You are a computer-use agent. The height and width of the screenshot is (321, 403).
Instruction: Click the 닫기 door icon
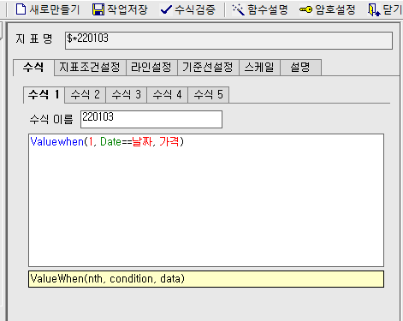click(374, 10)
